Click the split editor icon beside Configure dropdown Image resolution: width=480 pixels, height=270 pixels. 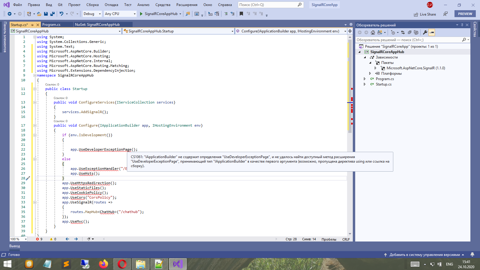point(350,31)
